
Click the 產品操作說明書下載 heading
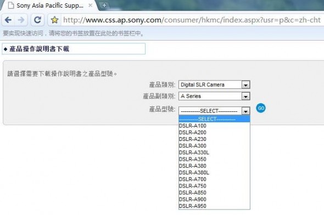tap(39, 49)
